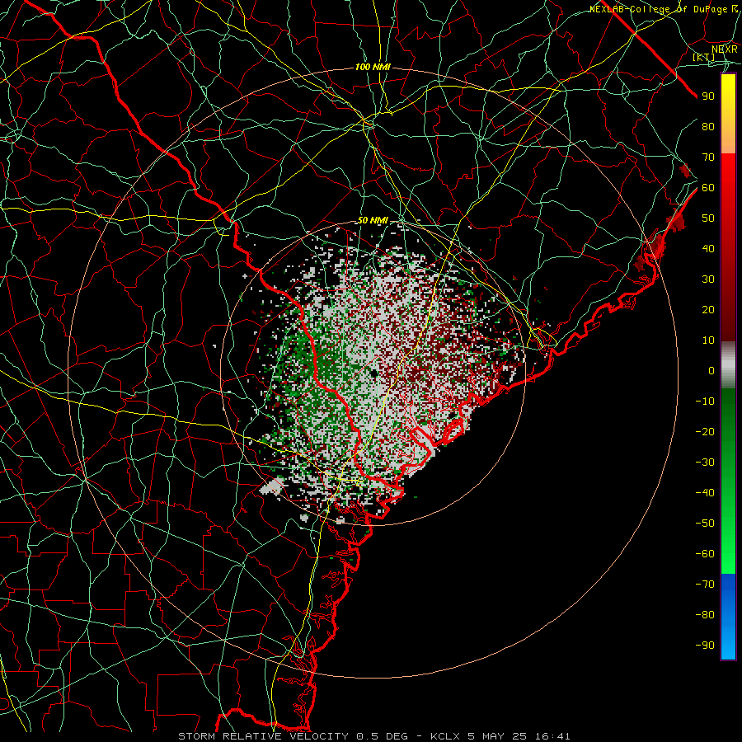Screen dimensions: 742x742
Task: Click the 100 NMI range ring label
Action: [373, 68]
